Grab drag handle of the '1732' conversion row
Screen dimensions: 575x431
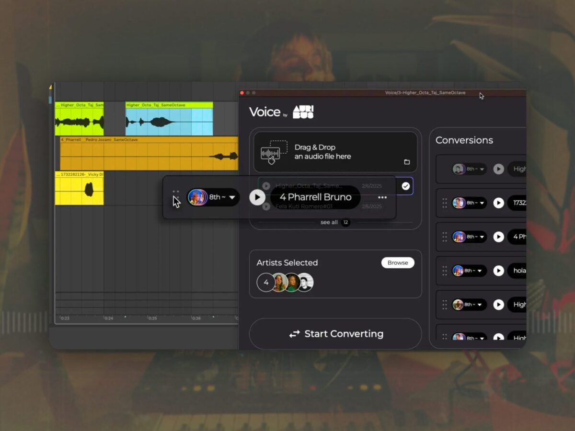coord(444,203)
